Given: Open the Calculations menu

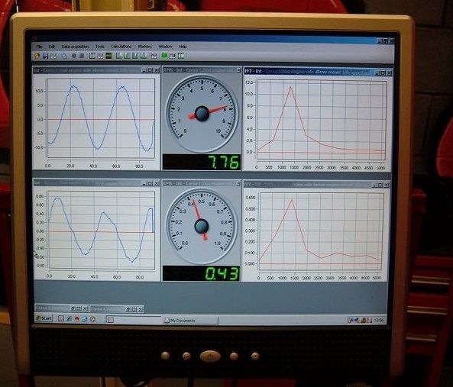Looking at the screenshot, I should point(121,47).
